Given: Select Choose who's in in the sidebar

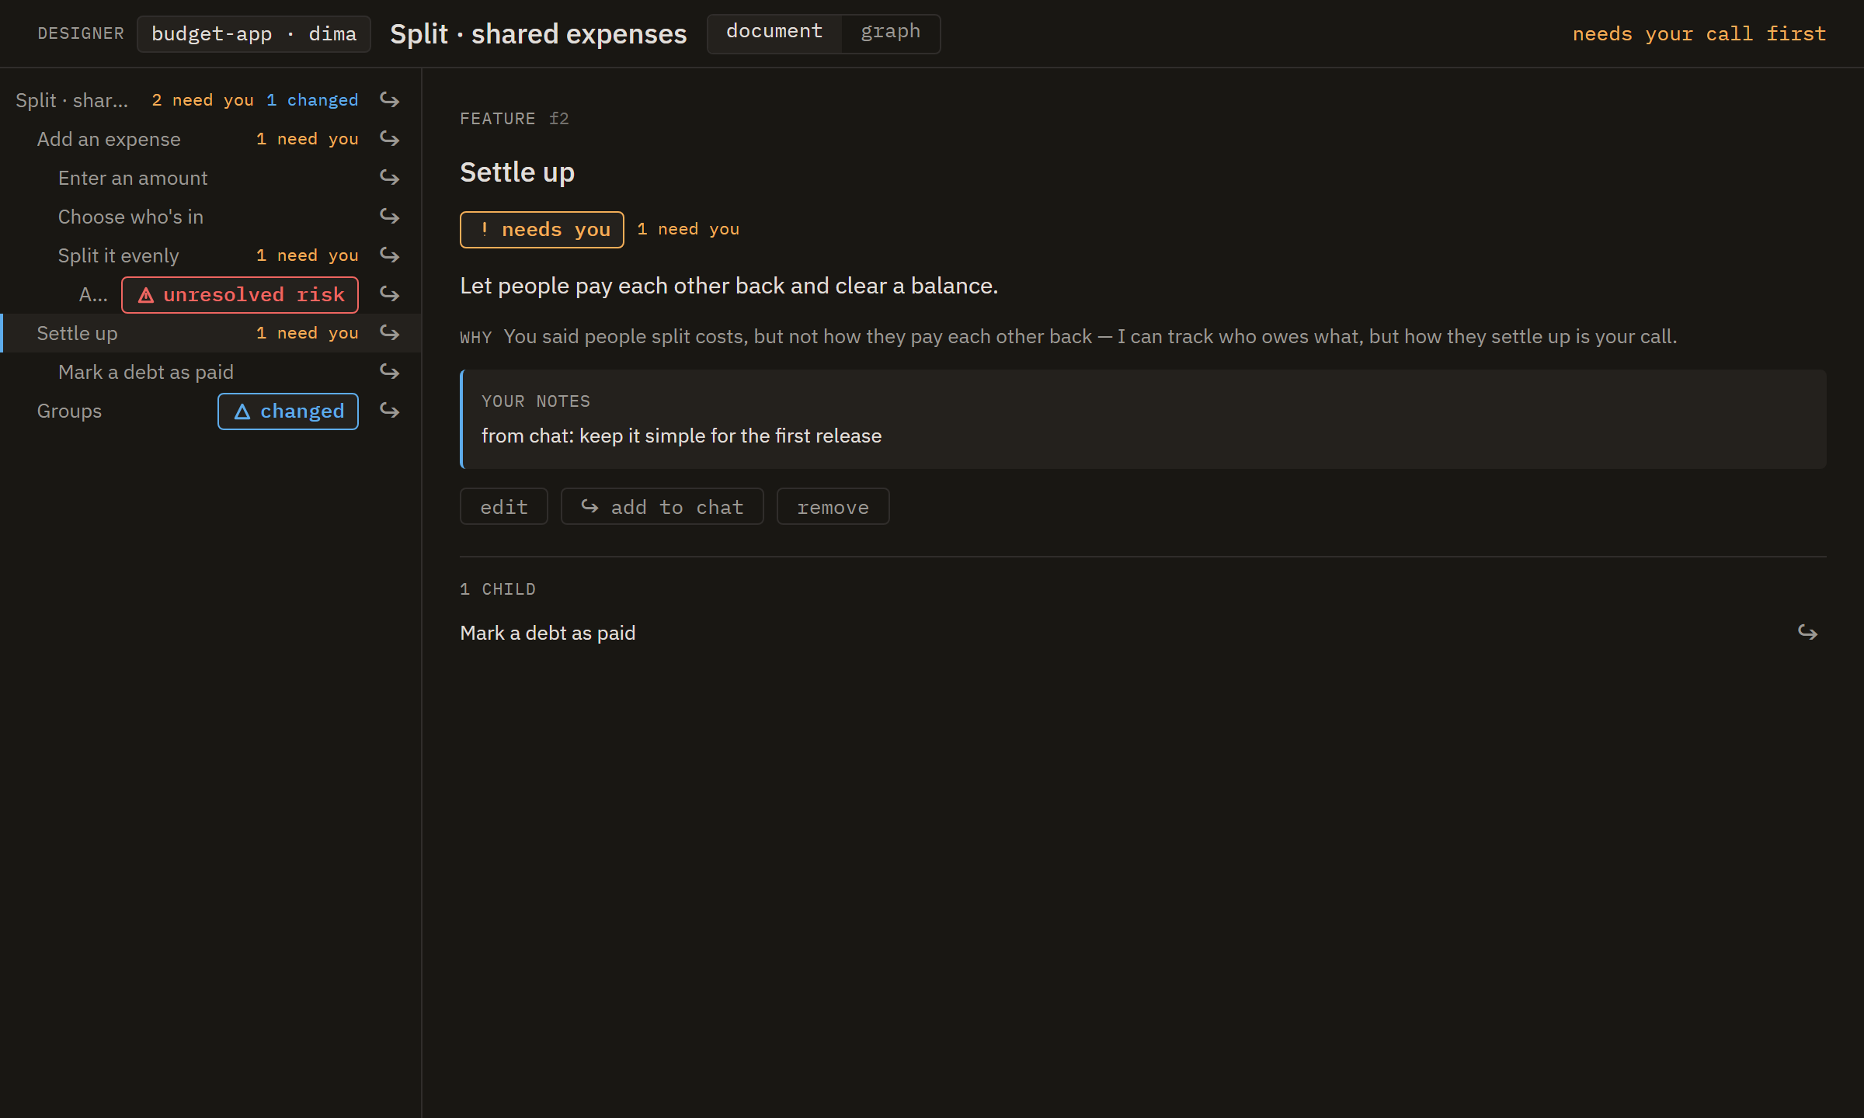Looking at the screenshot, I should (130, 217).
